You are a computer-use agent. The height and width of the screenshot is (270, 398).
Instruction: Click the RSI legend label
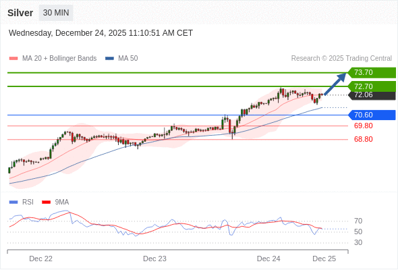pyautogui.click(x=28, y=202)
